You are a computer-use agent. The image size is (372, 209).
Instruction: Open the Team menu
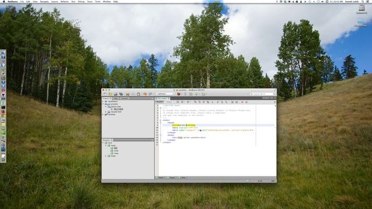pos(90,1)
